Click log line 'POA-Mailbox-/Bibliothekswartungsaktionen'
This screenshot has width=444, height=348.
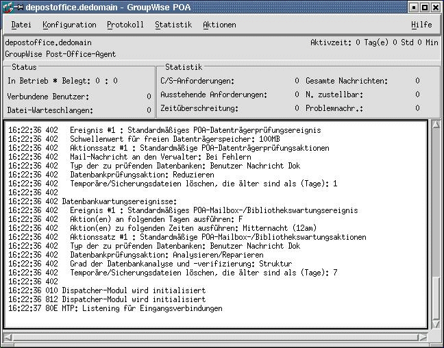coord(187,237)
